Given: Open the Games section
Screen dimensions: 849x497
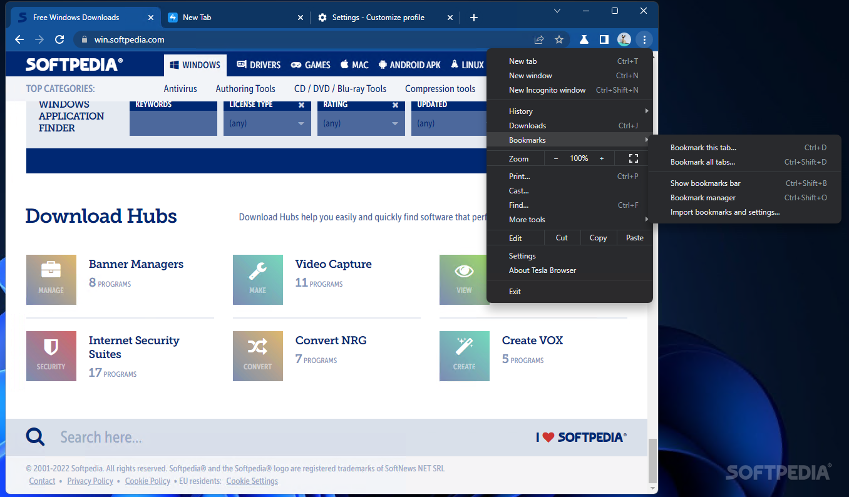Looking at the screenshot, I should 311,65.
